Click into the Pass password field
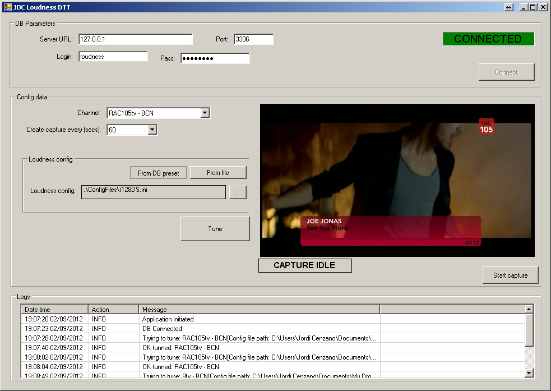Screen dimensions: 551x391 (x=215, y=58)
